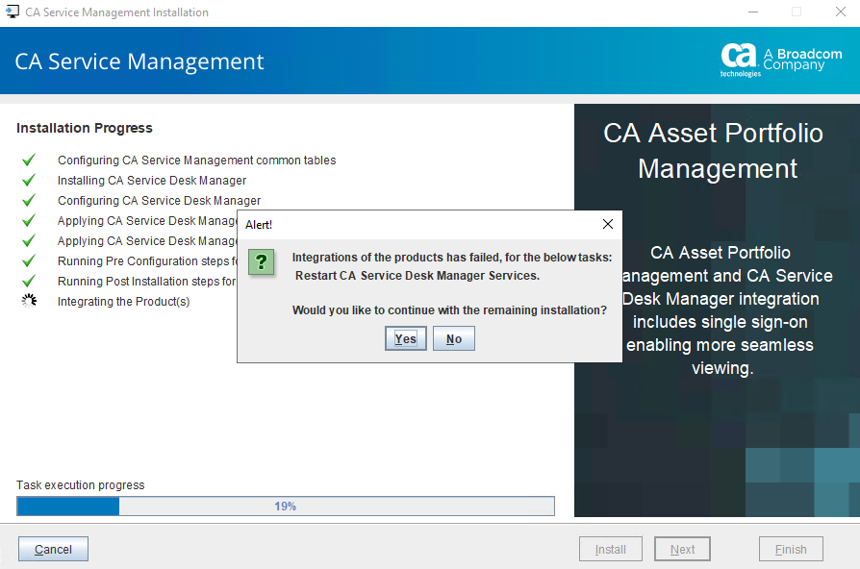This screenshot has width=860, height=569.
Task: Close the Alert dialog with X
Action: (607, 224)
